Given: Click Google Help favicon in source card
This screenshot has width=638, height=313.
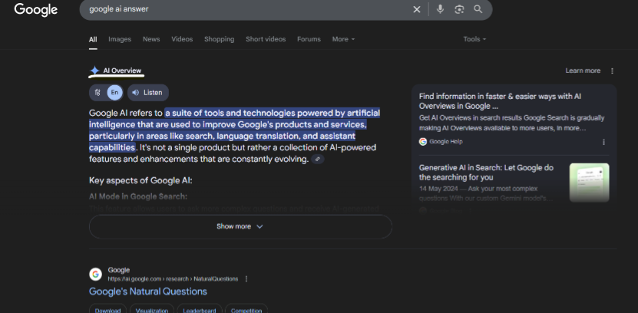Looking at the screenshot, I should (423, 141).
